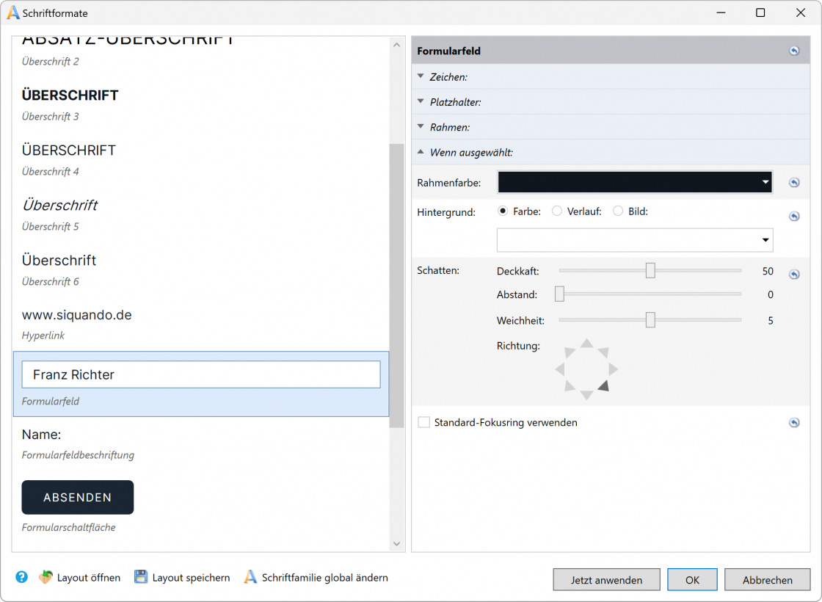Click the Layout öffnen folder icon

coord(46,577)
